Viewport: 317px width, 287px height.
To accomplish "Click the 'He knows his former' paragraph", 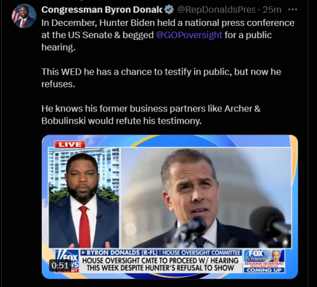I will click(151, 115).
